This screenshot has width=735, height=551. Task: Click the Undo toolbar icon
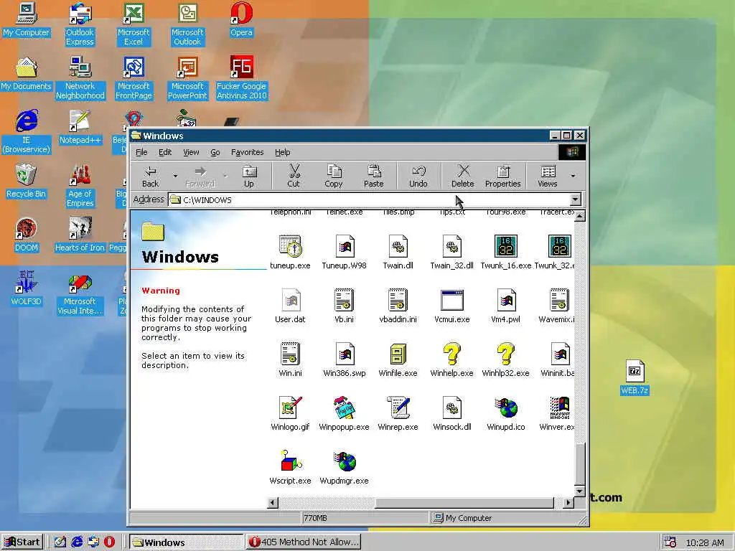tap(418, 176)
